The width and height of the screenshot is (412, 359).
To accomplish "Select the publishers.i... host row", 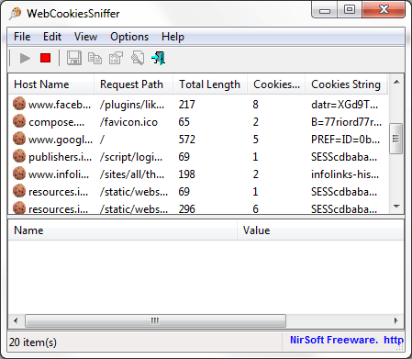I will [x=198, y=157].
